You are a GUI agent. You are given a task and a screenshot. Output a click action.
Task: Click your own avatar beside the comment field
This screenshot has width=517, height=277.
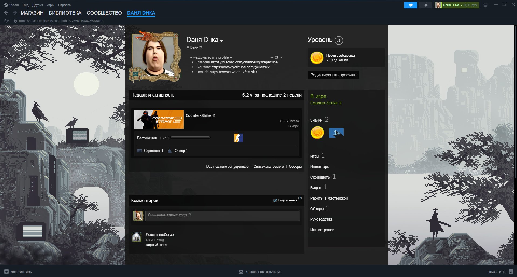pyautogui.click(x=138, y=216)
